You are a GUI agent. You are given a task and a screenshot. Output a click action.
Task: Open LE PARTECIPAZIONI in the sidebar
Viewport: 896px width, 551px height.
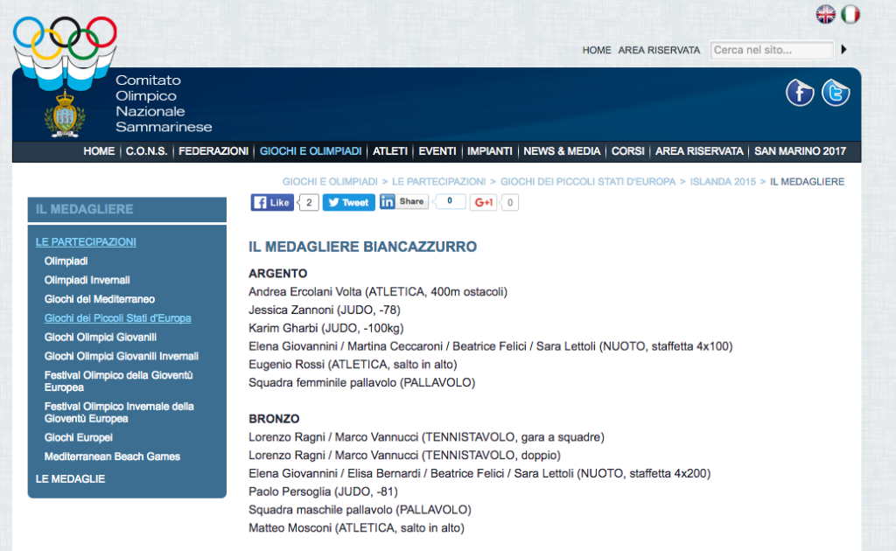[x=86, y=242]
